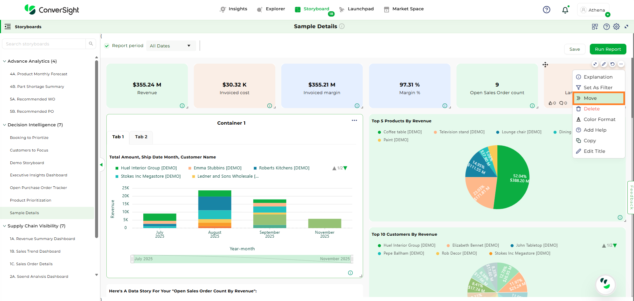Click the add widget grid icon
This screenshot has height=301, width=634.
click(x=595, y=27)
